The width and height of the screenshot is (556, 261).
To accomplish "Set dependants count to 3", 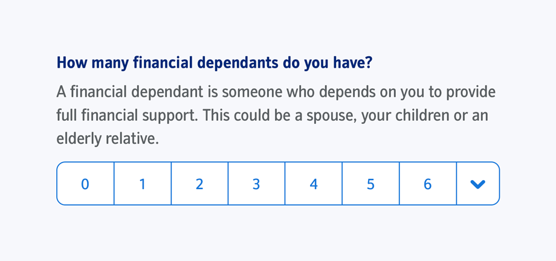I will tap(256, 184).
